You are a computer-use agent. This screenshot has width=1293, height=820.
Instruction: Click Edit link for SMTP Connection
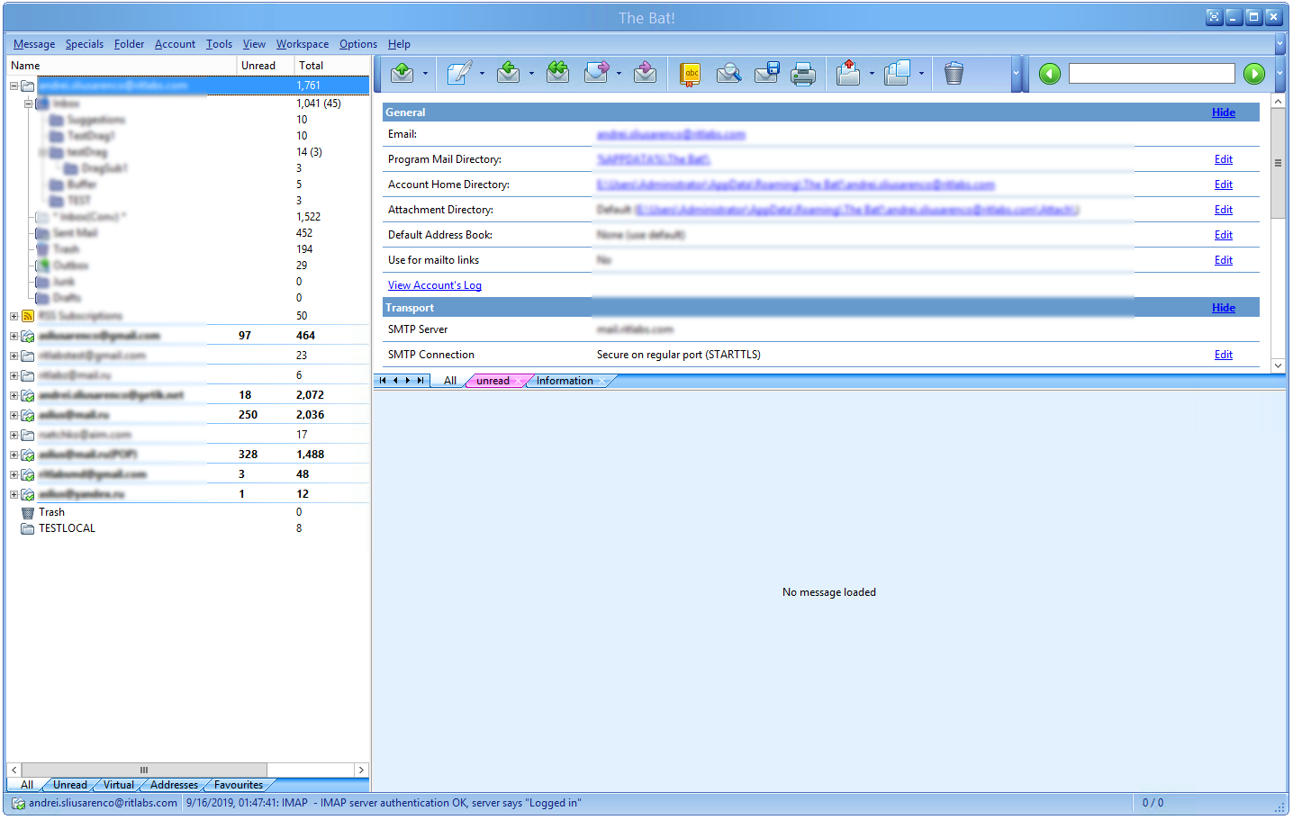pos(1223,355)
